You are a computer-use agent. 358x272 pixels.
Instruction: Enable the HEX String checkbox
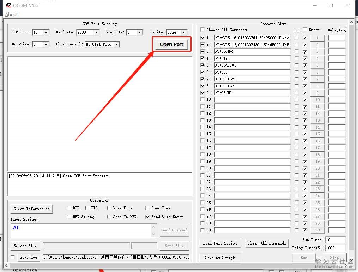69,217
